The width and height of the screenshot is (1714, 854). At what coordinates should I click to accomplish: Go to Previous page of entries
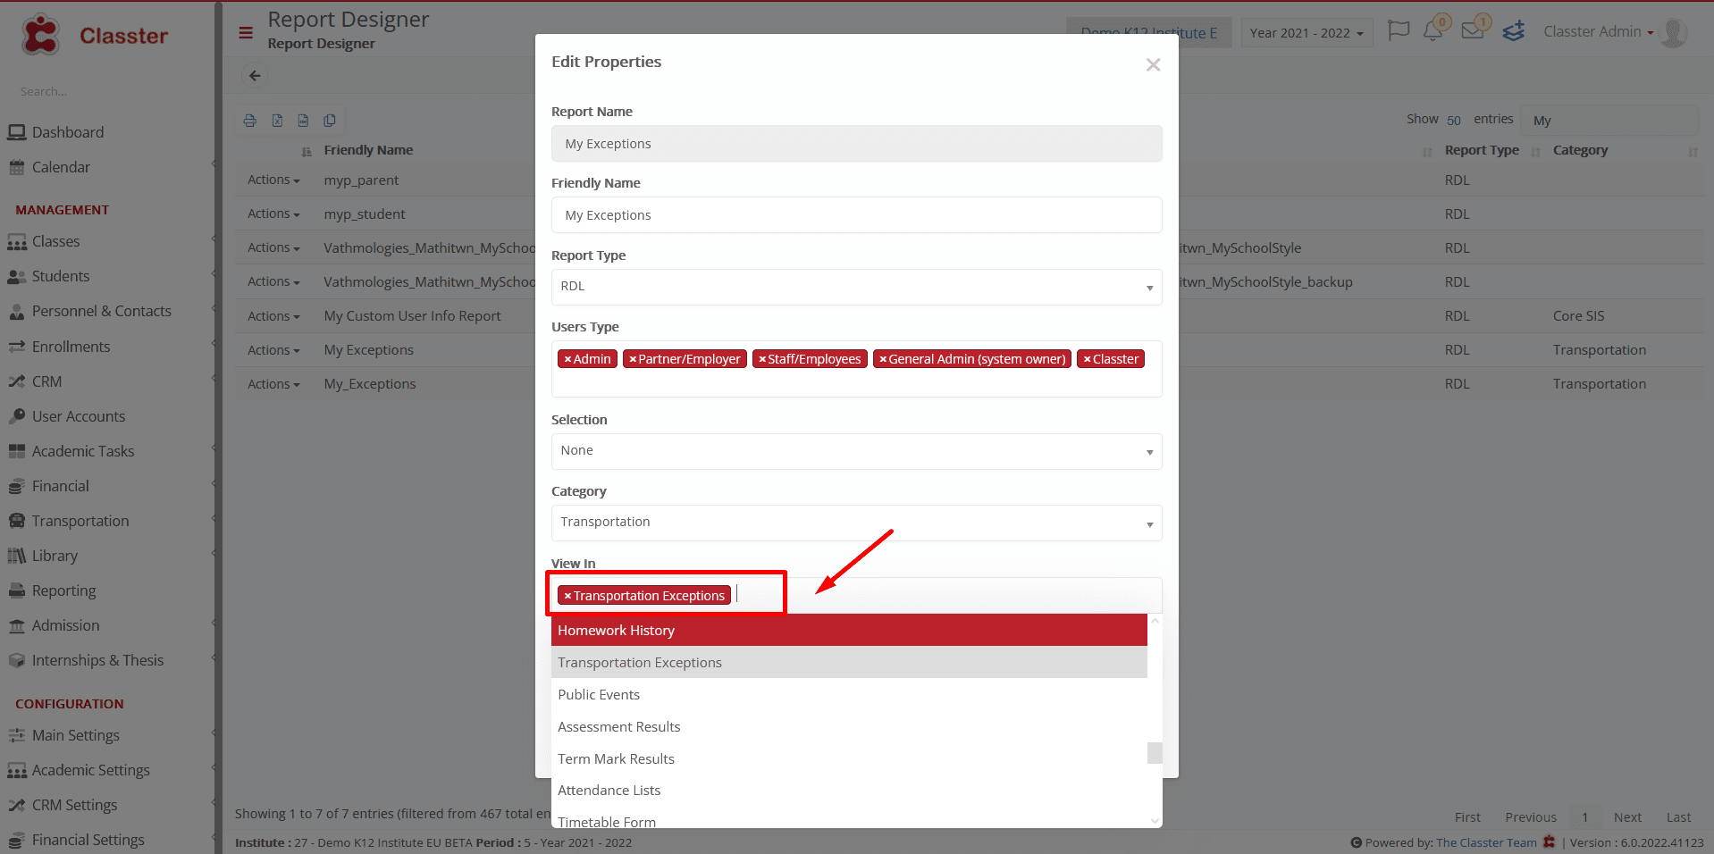1530,817
